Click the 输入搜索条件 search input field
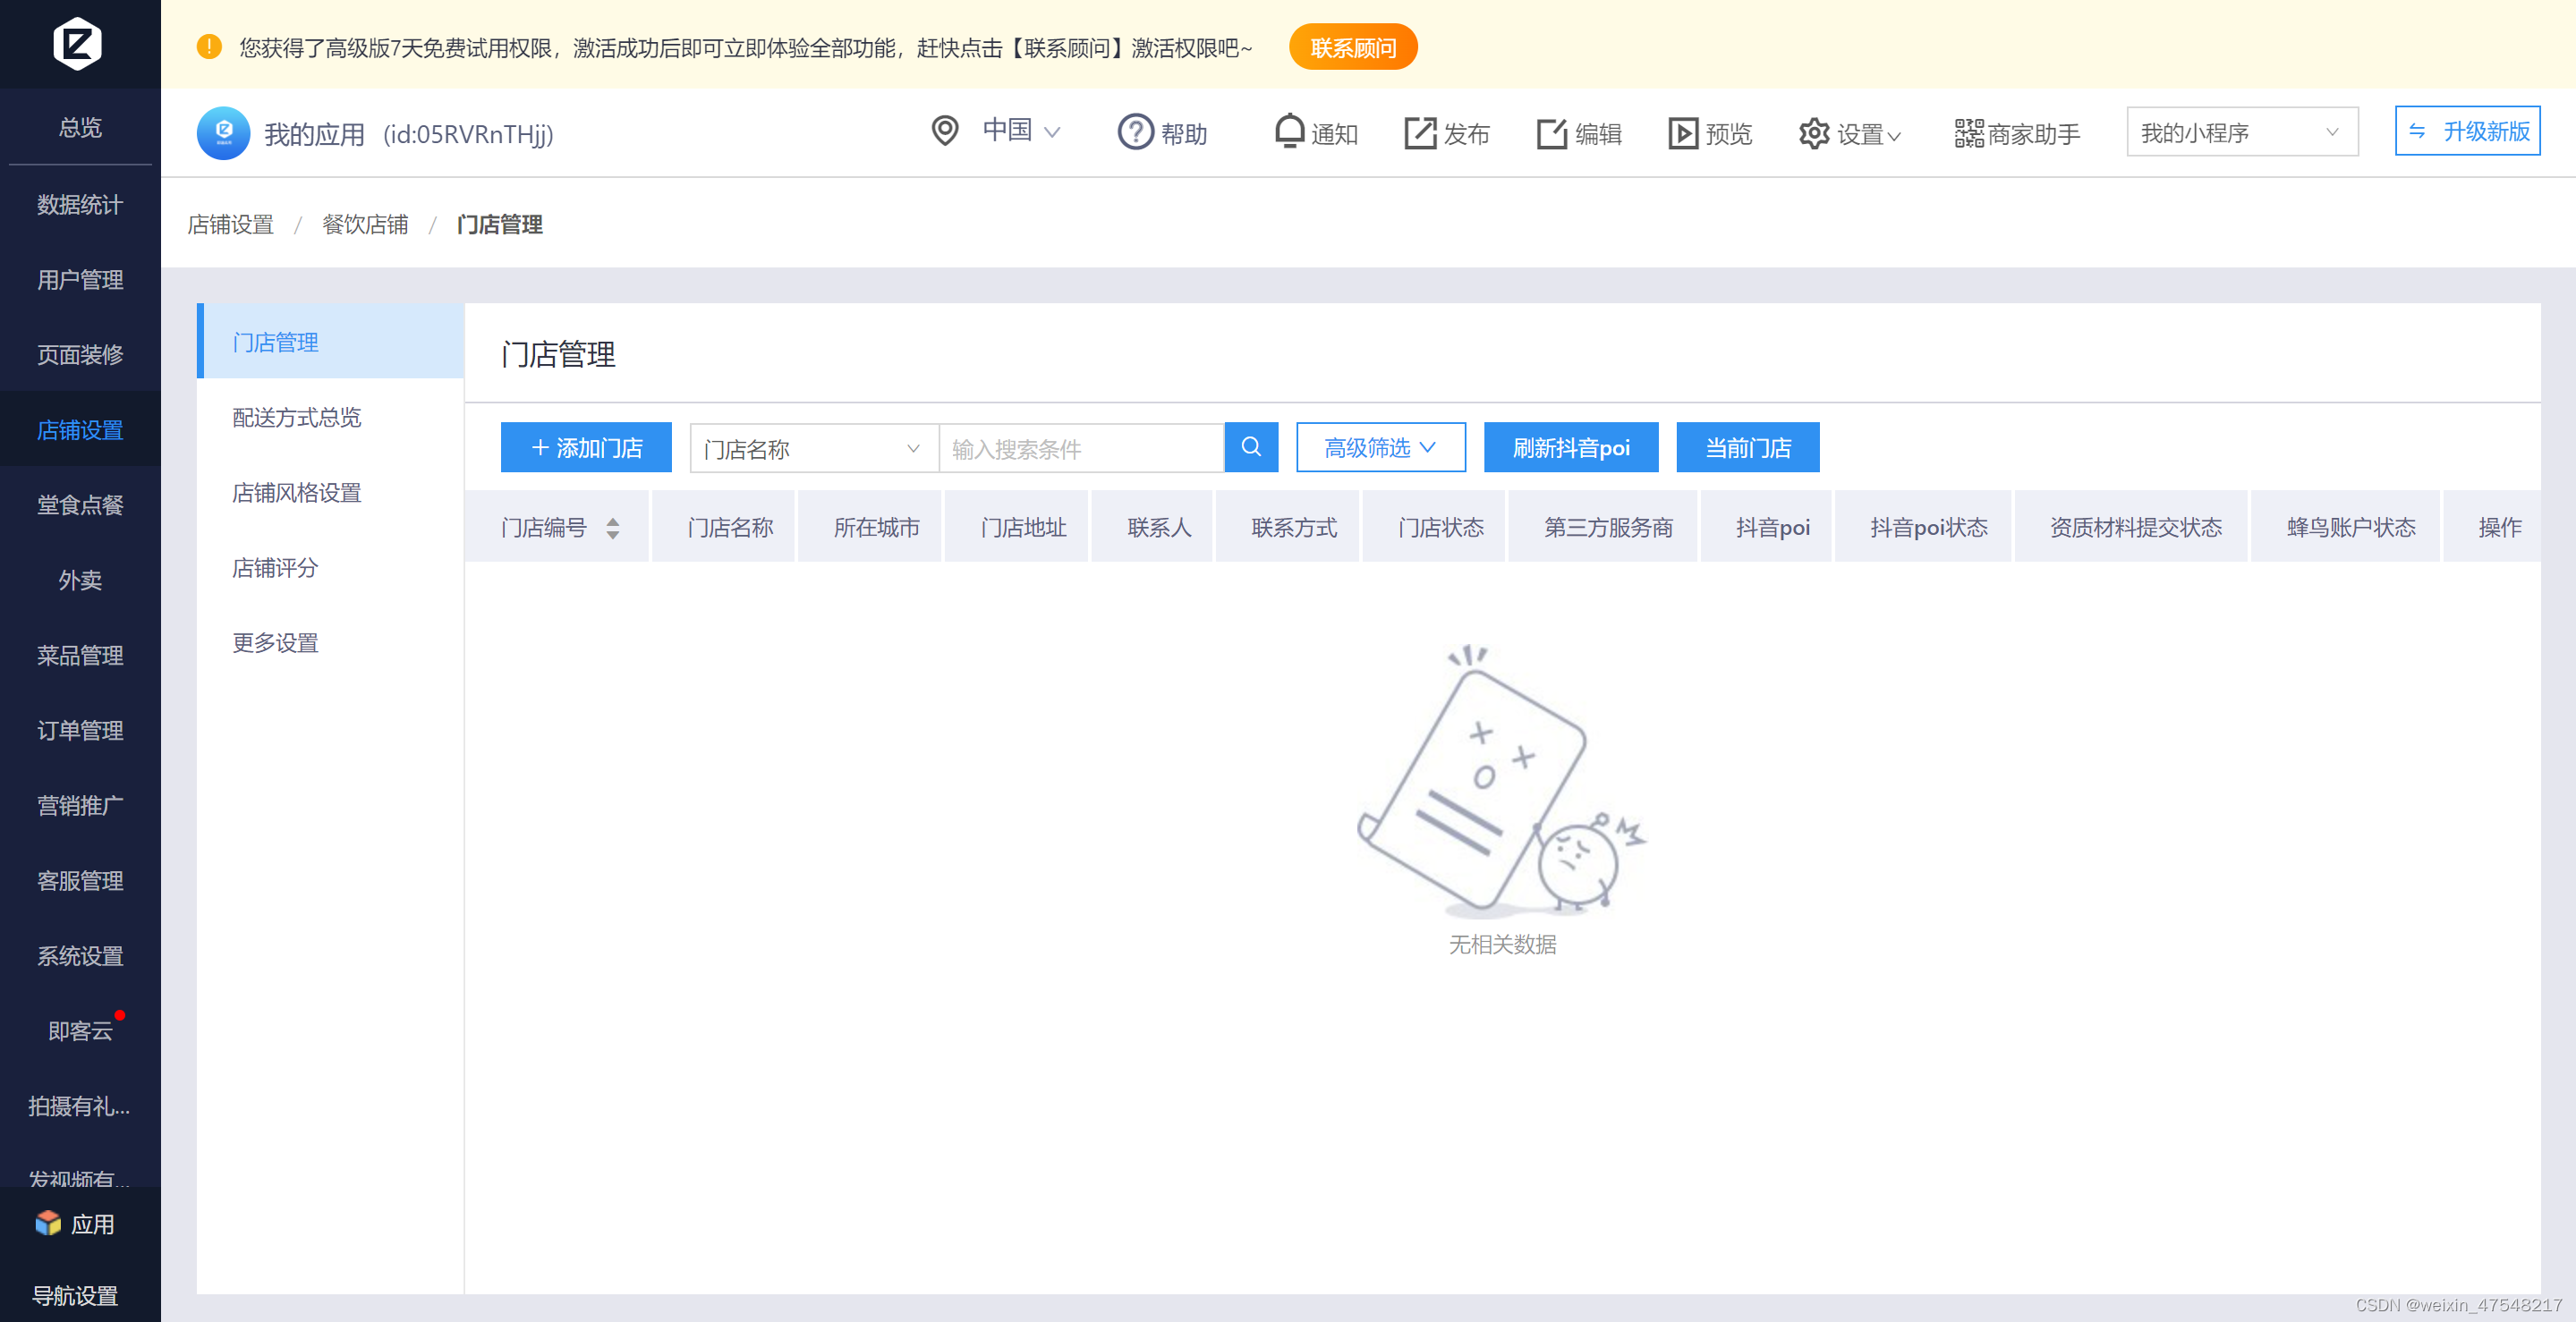The height and width of the screenshot is (1322, 2576). tap(1080, 448)
